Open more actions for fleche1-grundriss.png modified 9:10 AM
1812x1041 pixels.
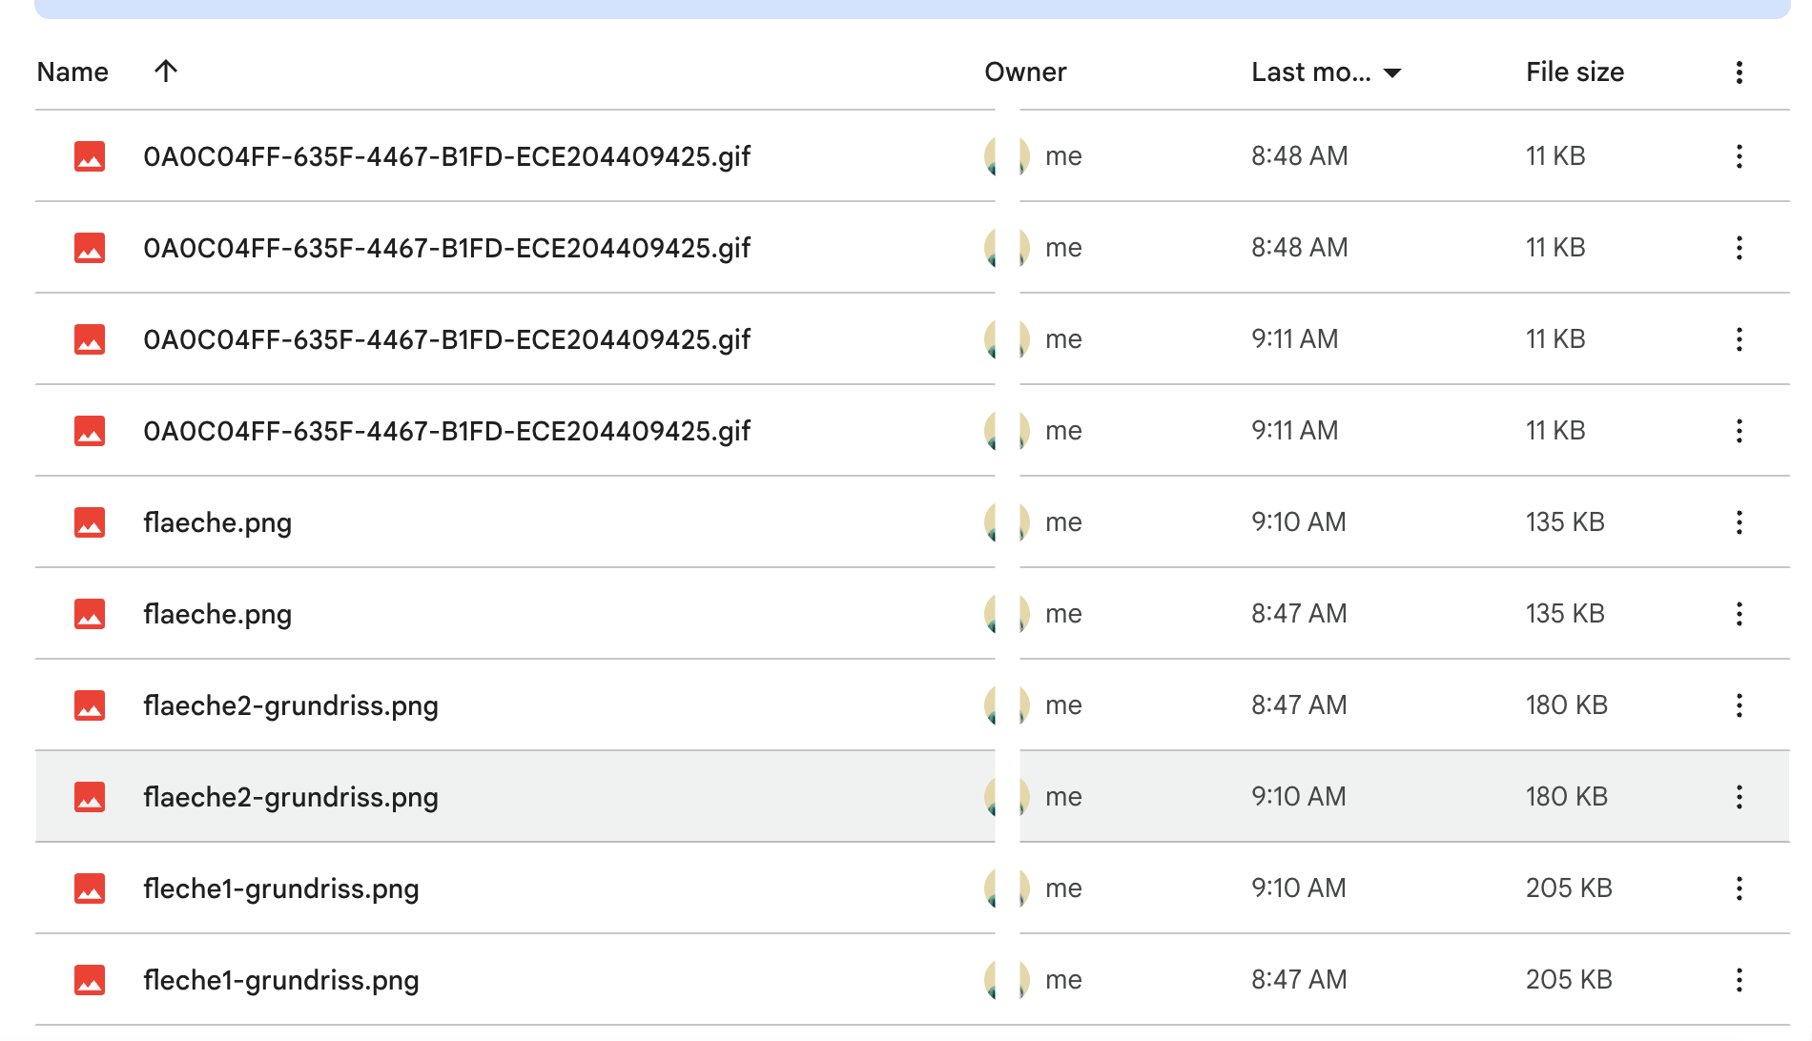(1739, 888)
